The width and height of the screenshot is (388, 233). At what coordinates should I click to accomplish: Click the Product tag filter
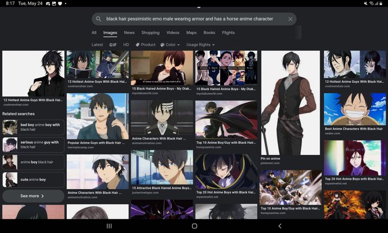click(145, 45)
